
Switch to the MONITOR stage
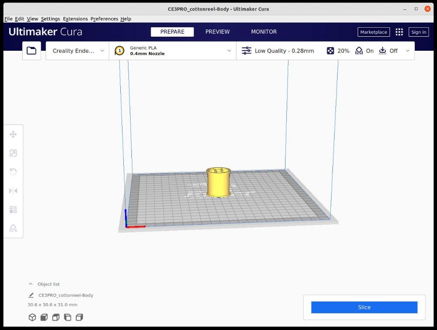[264, 32]
